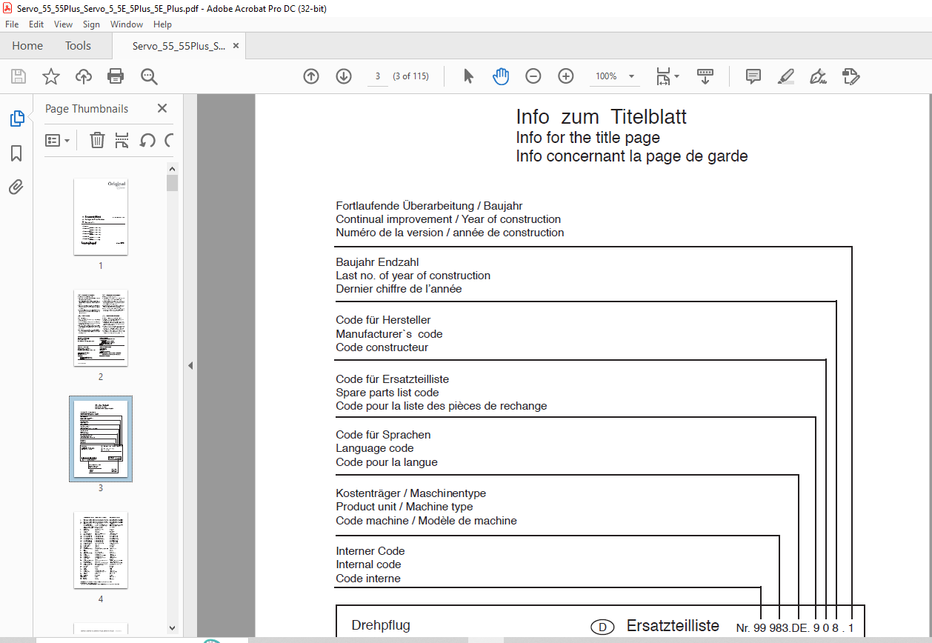
Task: Click the 'Language code' text line
Action: pyautogui.click(x=375, y=448)
